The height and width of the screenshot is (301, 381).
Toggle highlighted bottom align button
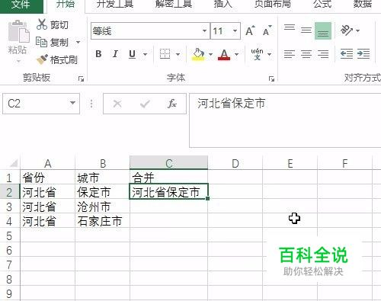[323, 31]
